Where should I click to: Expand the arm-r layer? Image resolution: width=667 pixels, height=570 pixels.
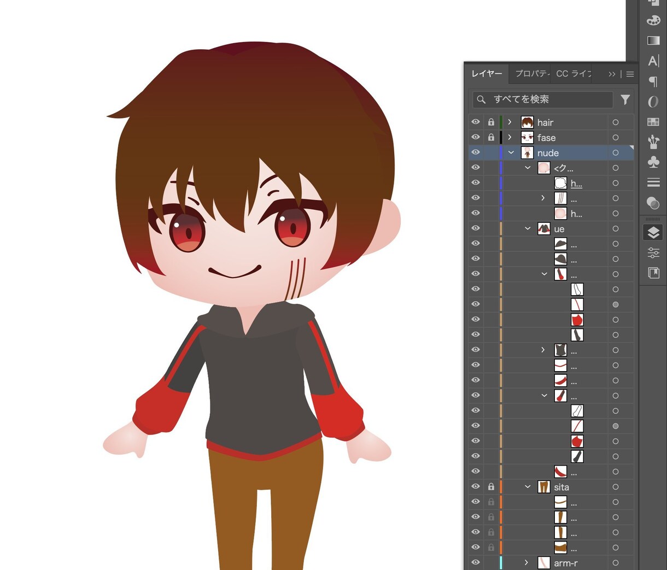[526, 562]
